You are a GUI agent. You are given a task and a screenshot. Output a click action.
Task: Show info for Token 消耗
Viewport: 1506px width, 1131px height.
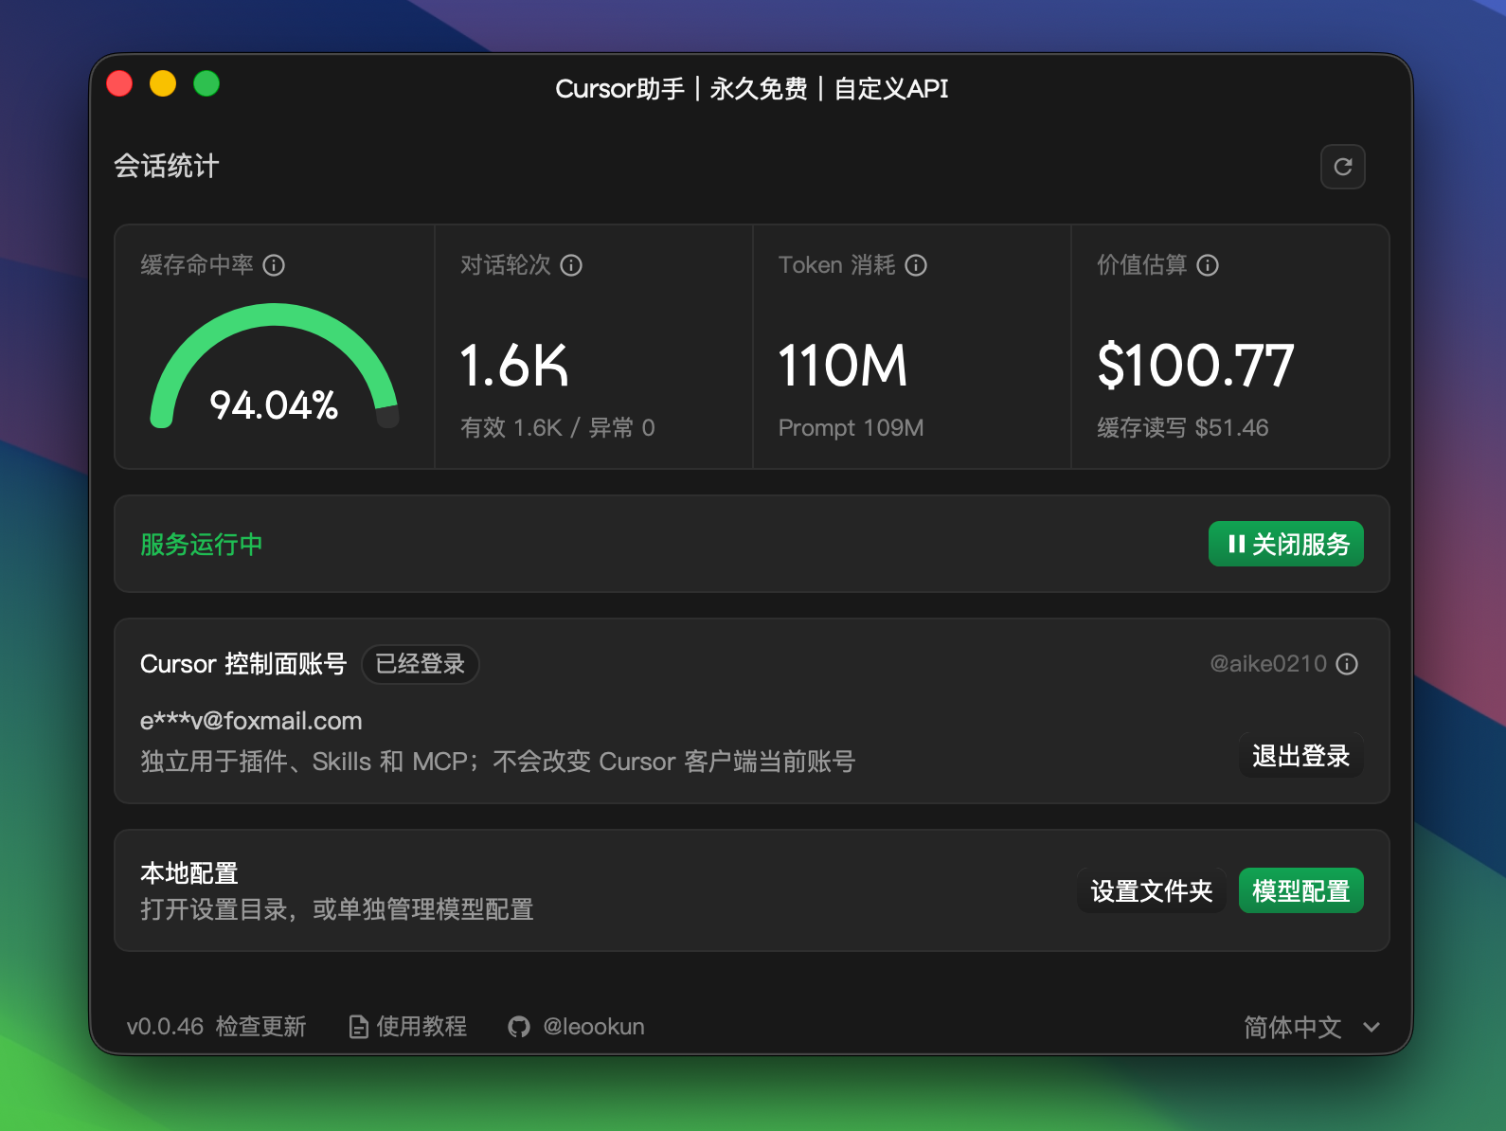tap(916, 265)
